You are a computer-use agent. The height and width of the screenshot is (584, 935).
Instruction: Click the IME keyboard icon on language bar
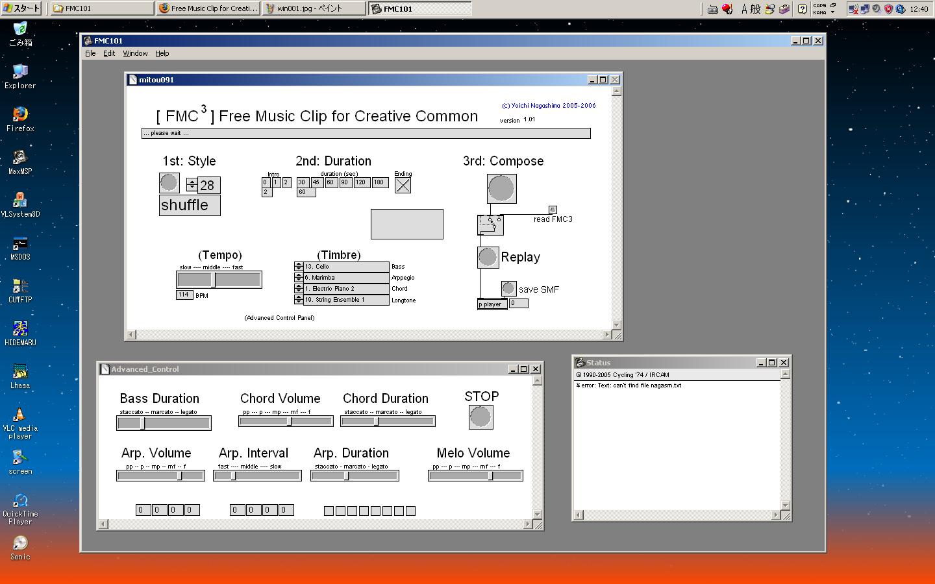712,9
